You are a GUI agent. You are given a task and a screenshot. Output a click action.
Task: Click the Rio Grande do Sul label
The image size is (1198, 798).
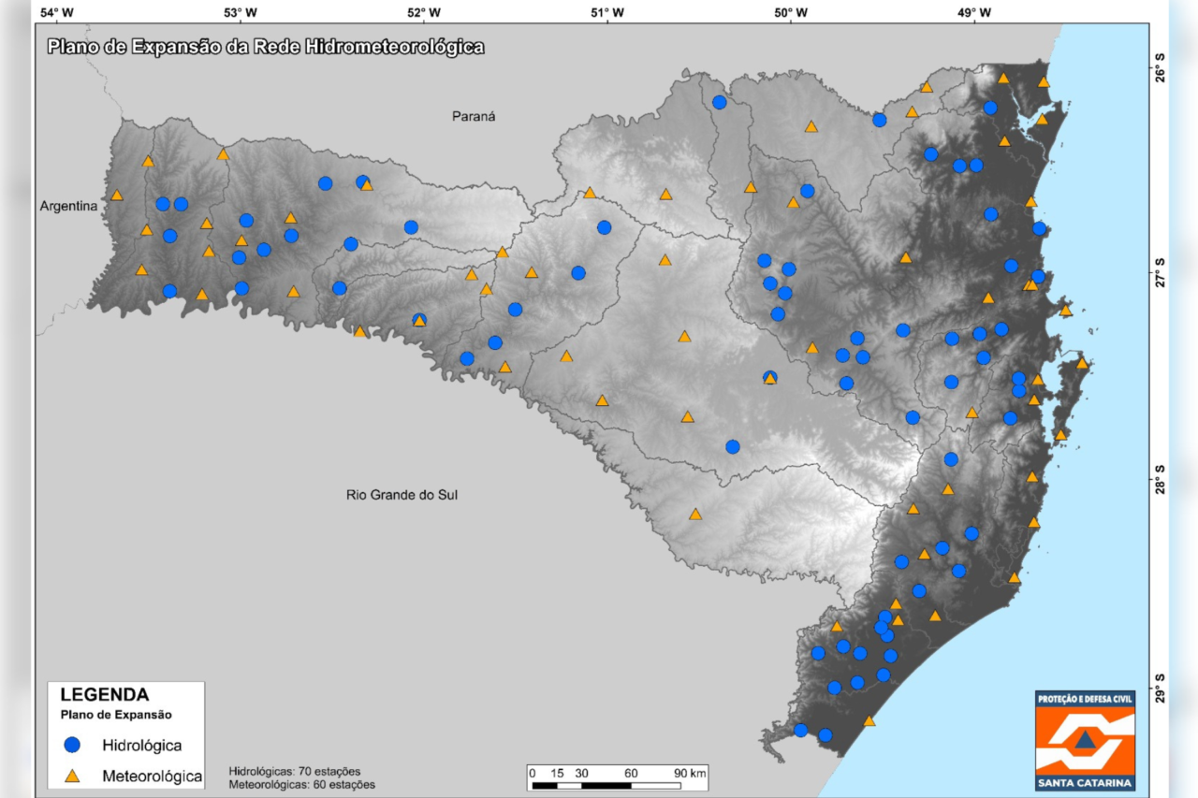[402, 494]
